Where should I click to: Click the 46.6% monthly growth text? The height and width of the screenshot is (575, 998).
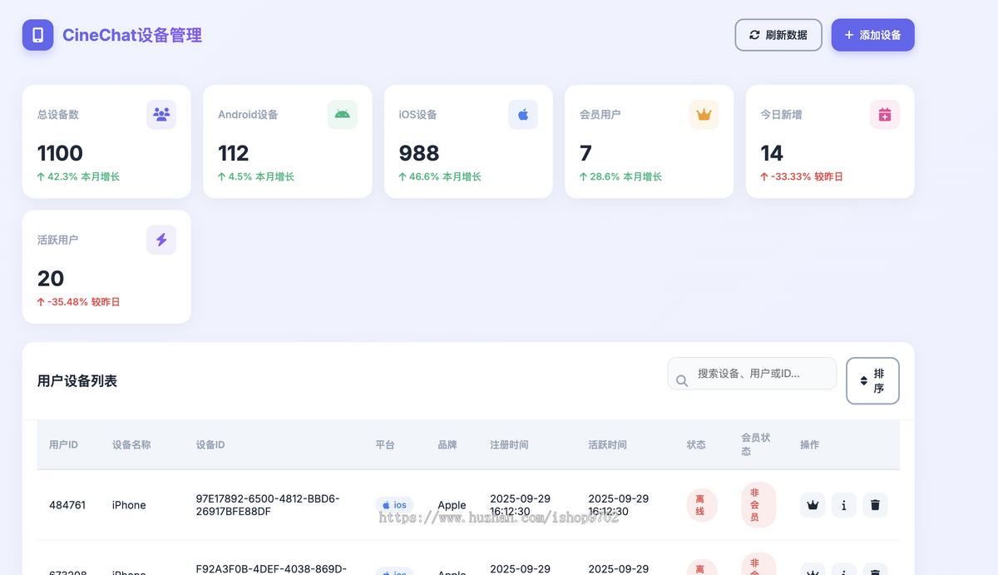coord(440,176)
